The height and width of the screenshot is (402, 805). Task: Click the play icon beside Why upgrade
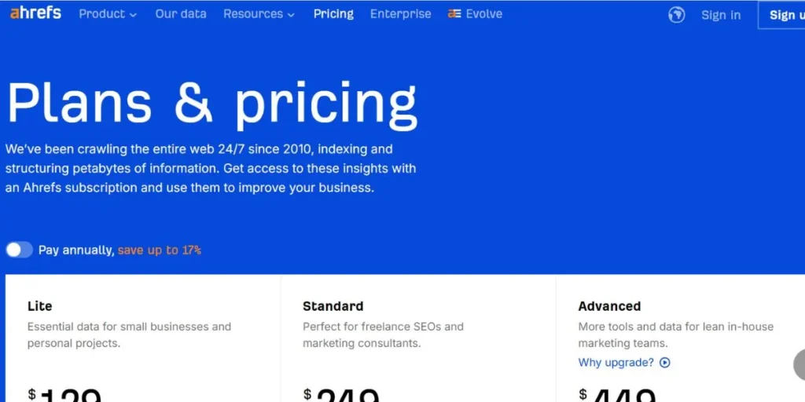pos(665,363)
